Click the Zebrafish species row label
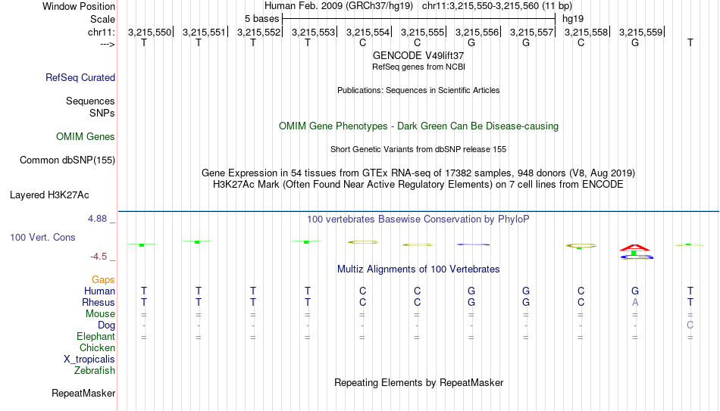Screen dimensions: 720x411 point(95,370)
